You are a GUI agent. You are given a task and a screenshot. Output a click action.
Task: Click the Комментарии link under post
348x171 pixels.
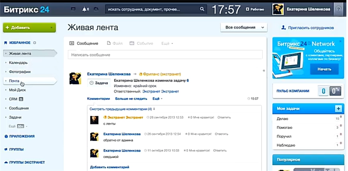(99, 99)
